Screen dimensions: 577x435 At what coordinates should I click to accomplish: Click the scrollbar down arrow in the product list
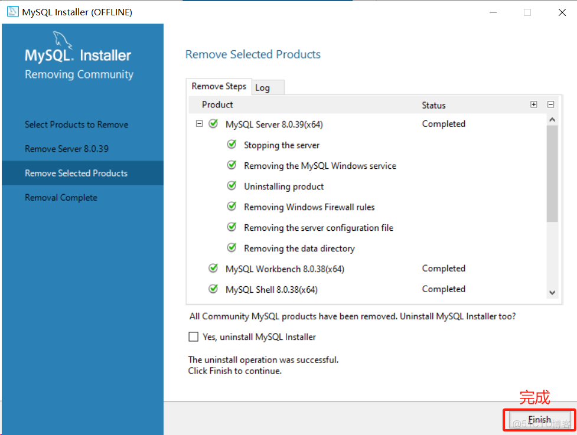[552, 293]
